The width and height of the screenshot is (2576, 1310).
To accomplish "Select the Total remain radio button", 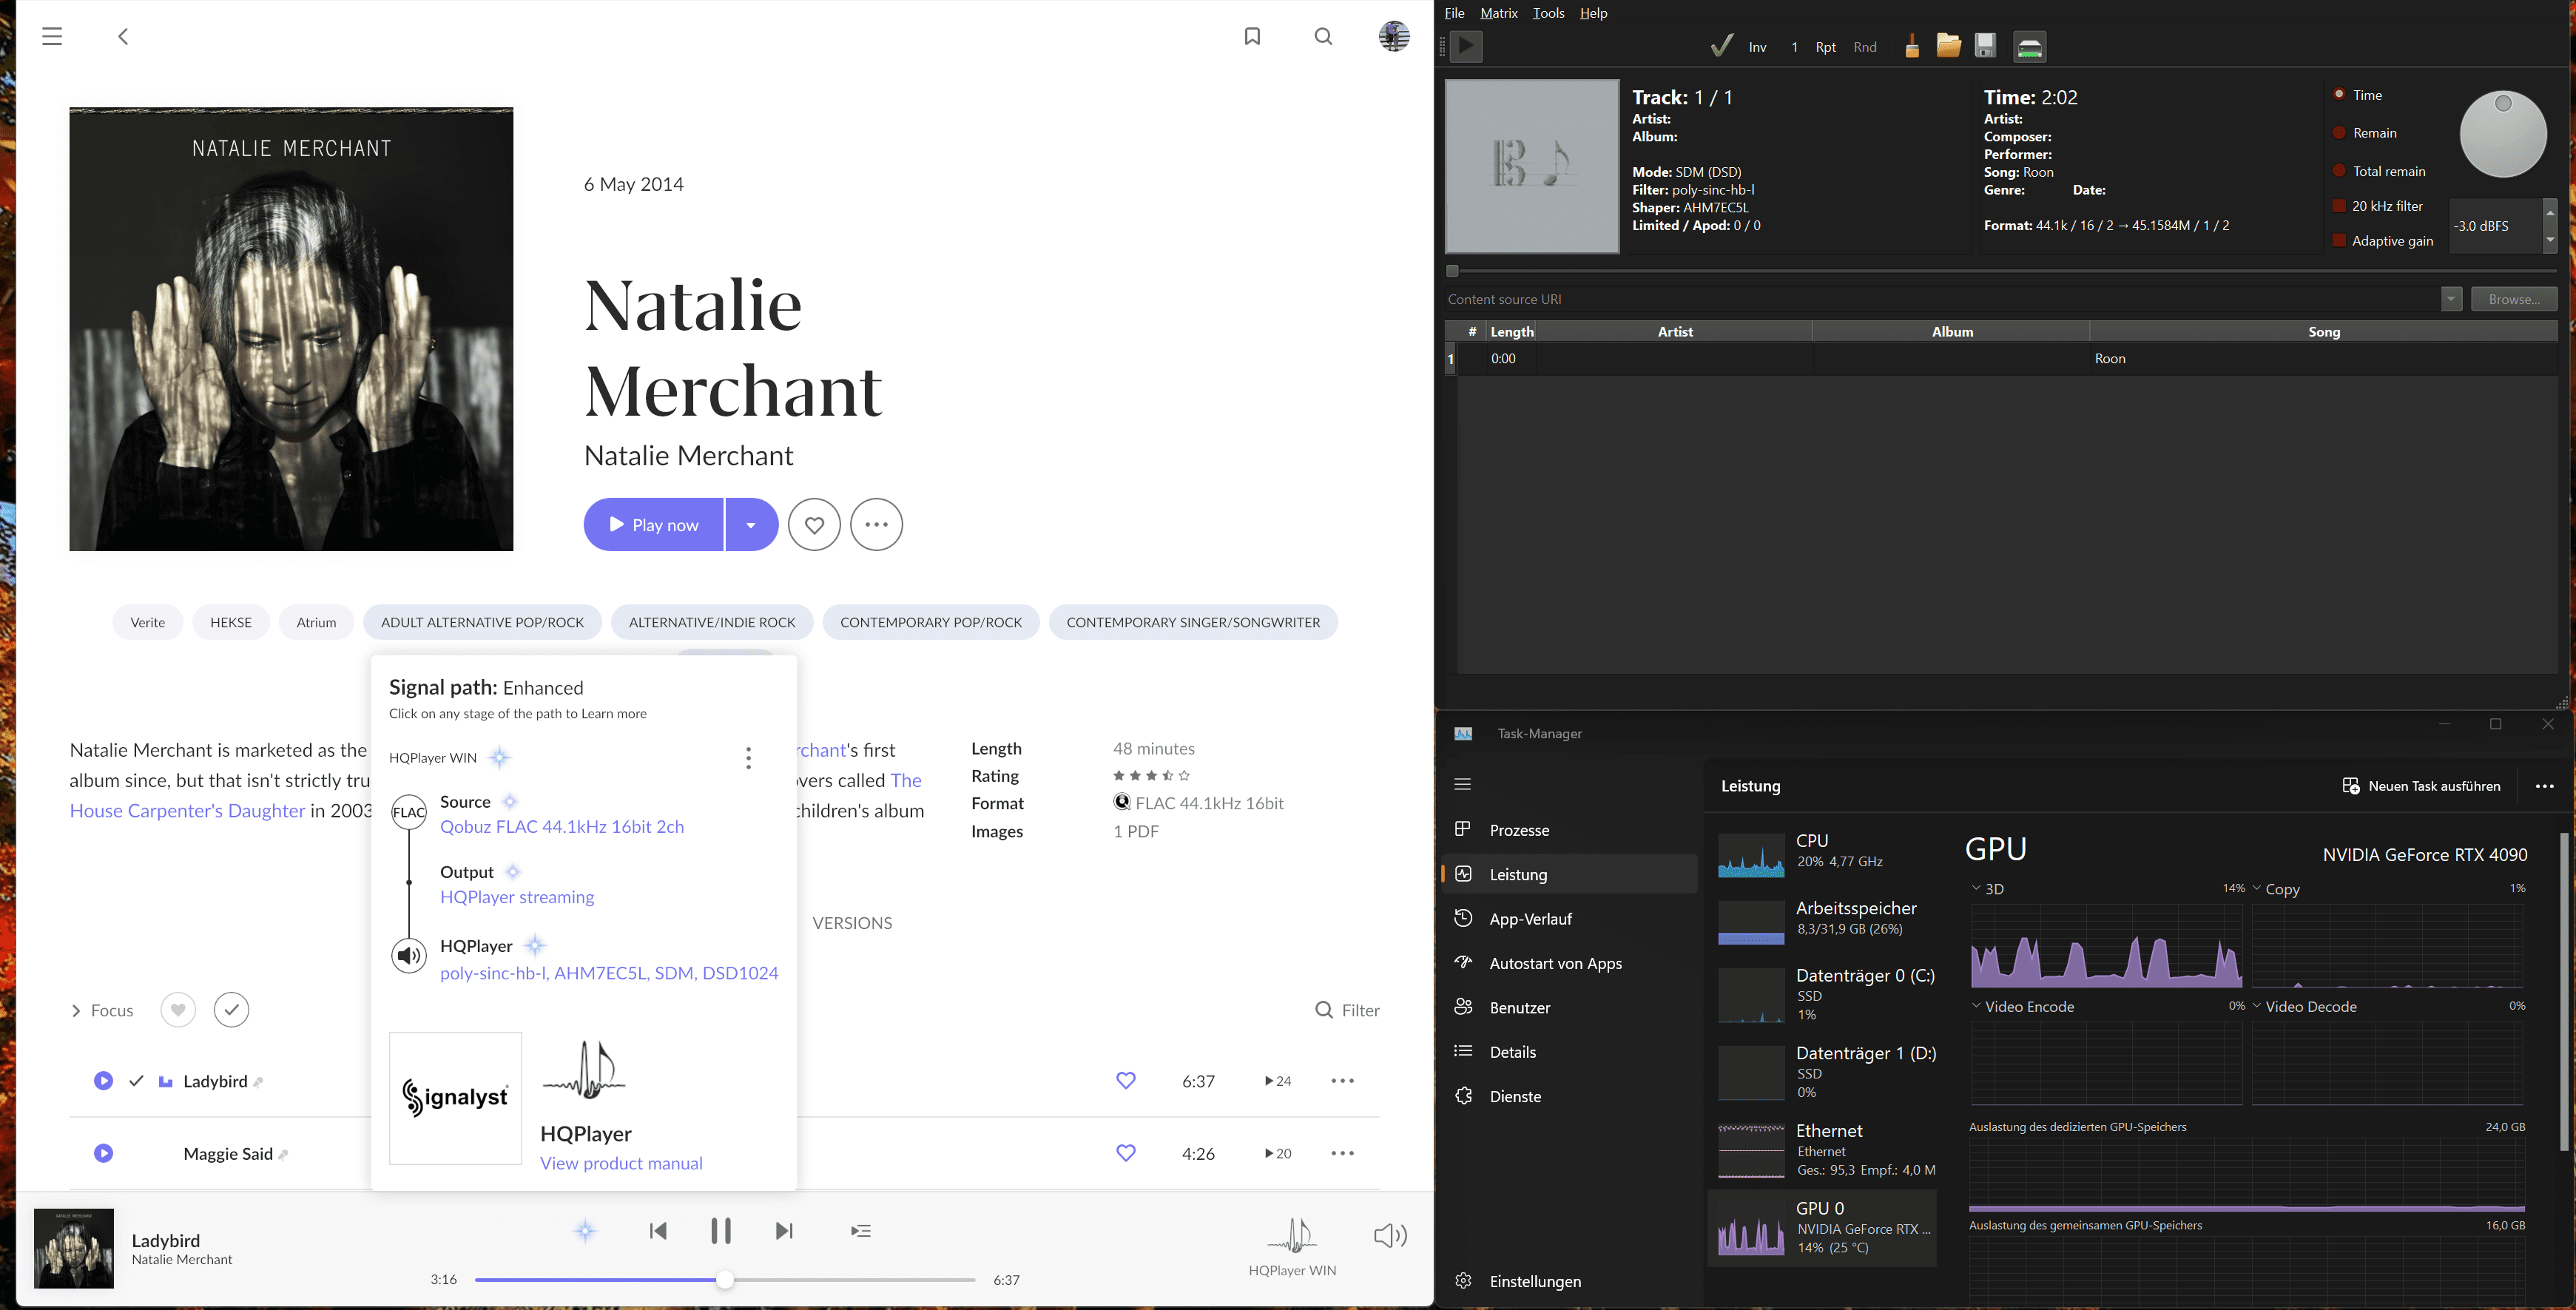I will coord(2339,171).
